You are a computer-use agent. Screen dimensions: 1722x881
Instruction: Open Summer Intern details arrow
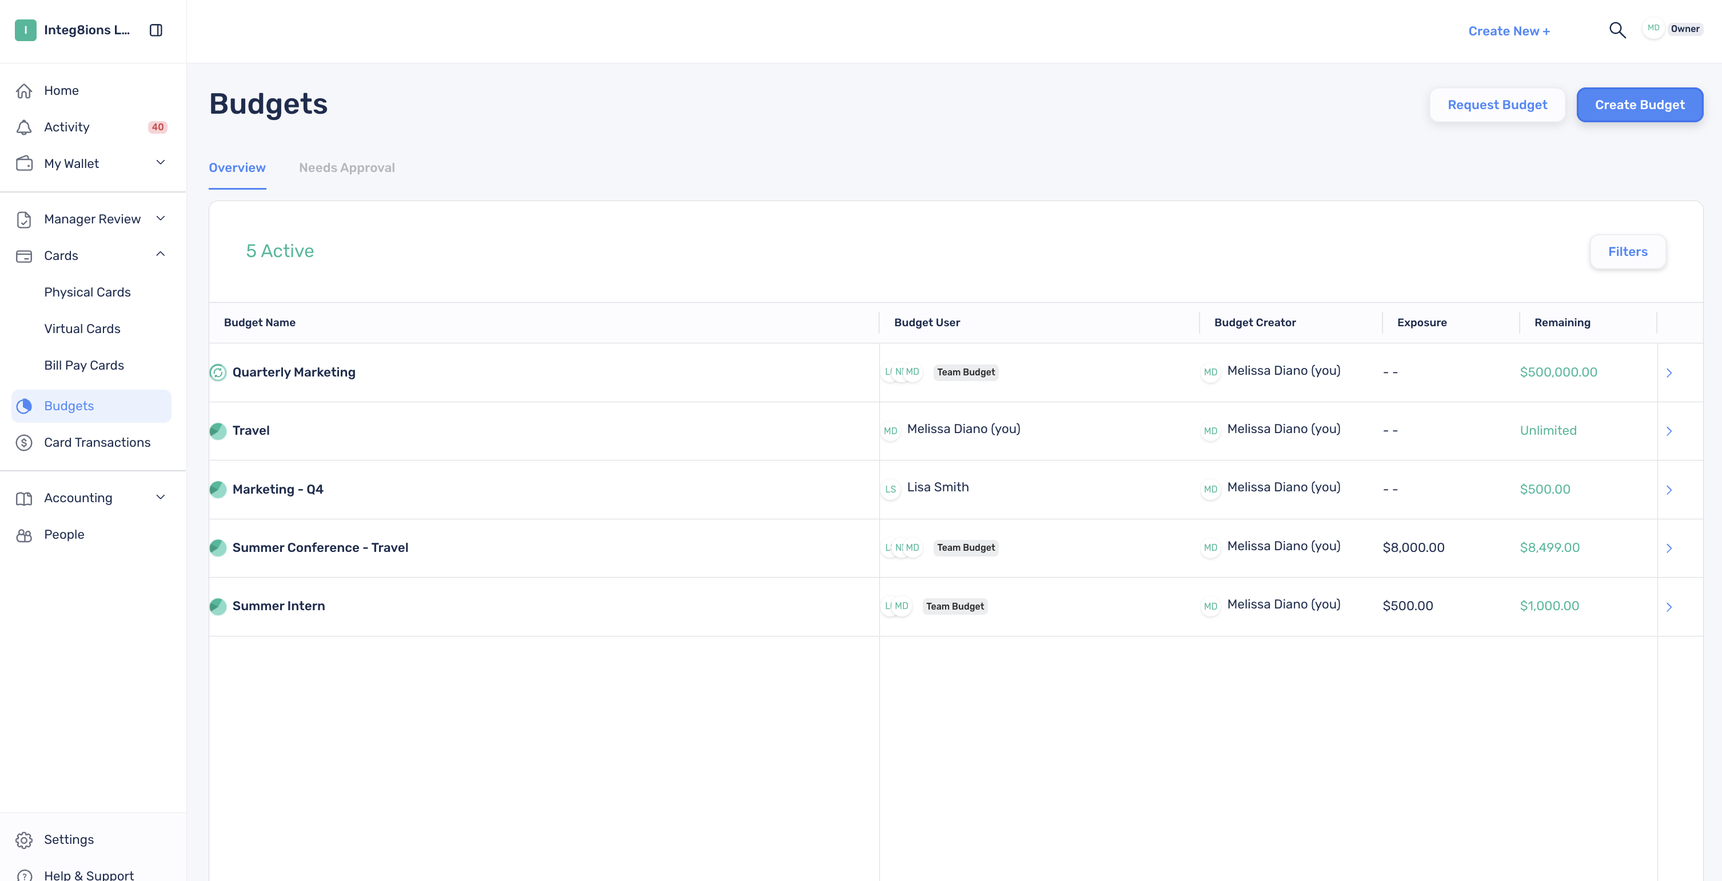point(1669,607)
